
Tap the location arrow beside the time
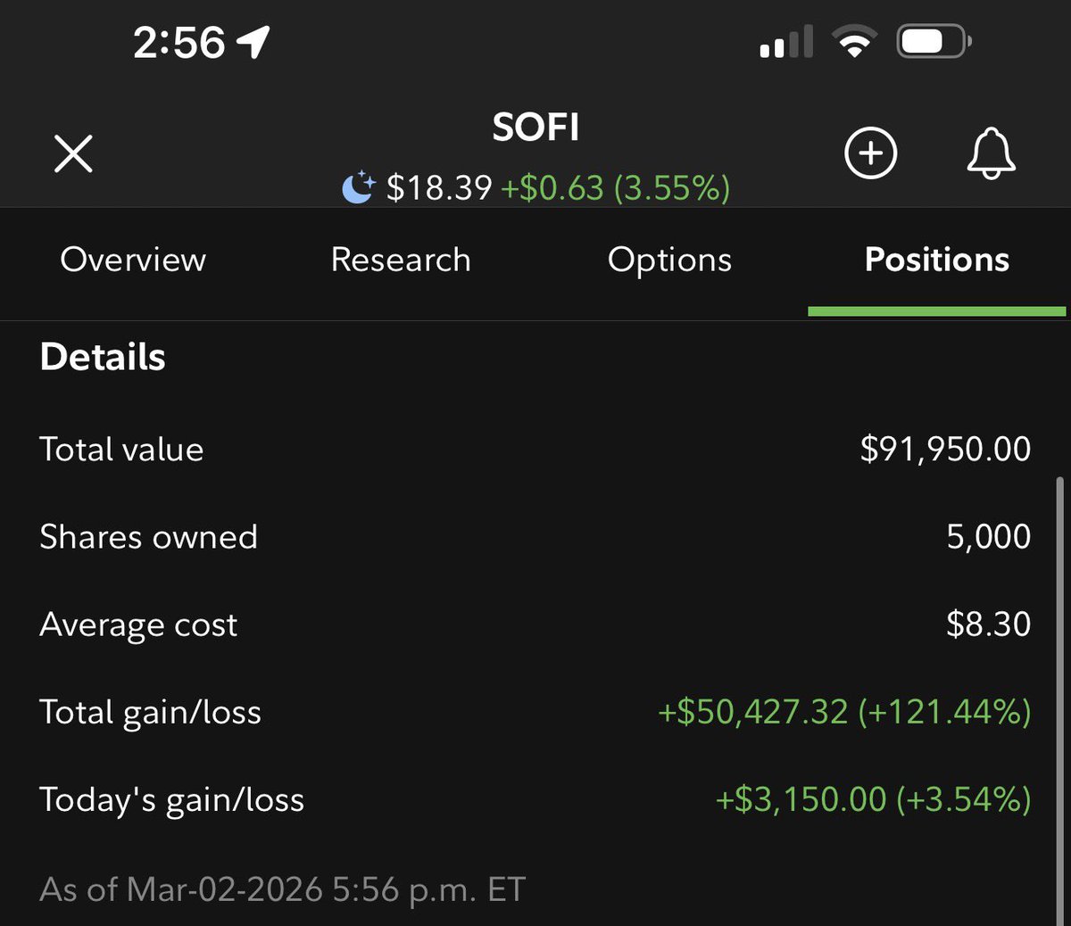(253, 42)
